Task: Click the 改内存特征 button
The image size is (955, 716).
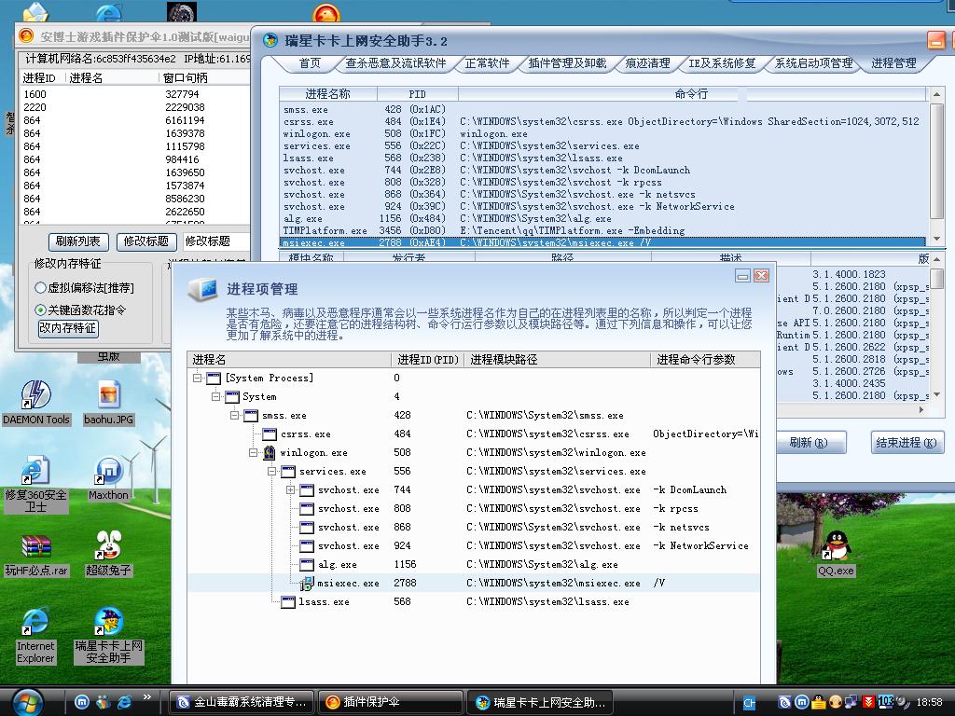Action: tap(67, 328)
